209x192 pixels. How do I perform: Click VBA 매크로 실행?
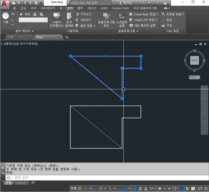coord(142,26)
